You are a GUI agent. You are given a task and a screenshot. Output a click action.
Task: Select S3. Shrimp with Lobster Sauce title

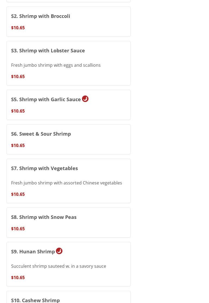click(x=48, y=50)
